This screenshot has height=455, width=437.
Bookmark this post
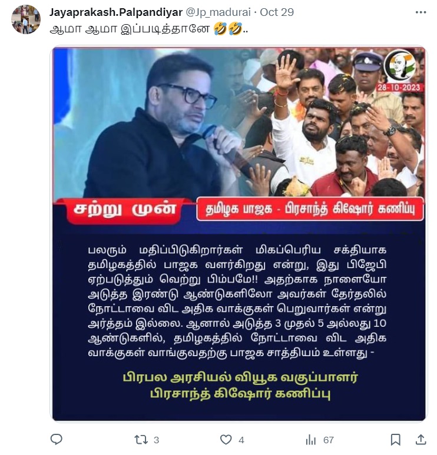(x=395, y=440)
